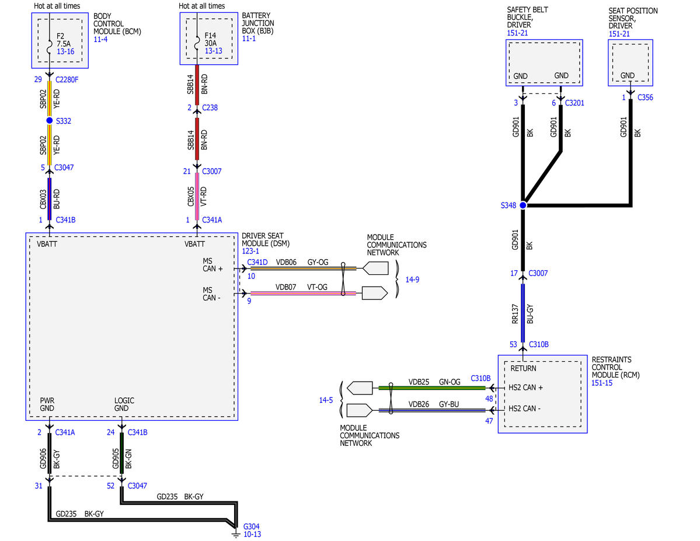The height and width of the screenshot is (541, 700).
Task: Select the 'HS2 CAN +' pin label
Action: tap(525, 388)
